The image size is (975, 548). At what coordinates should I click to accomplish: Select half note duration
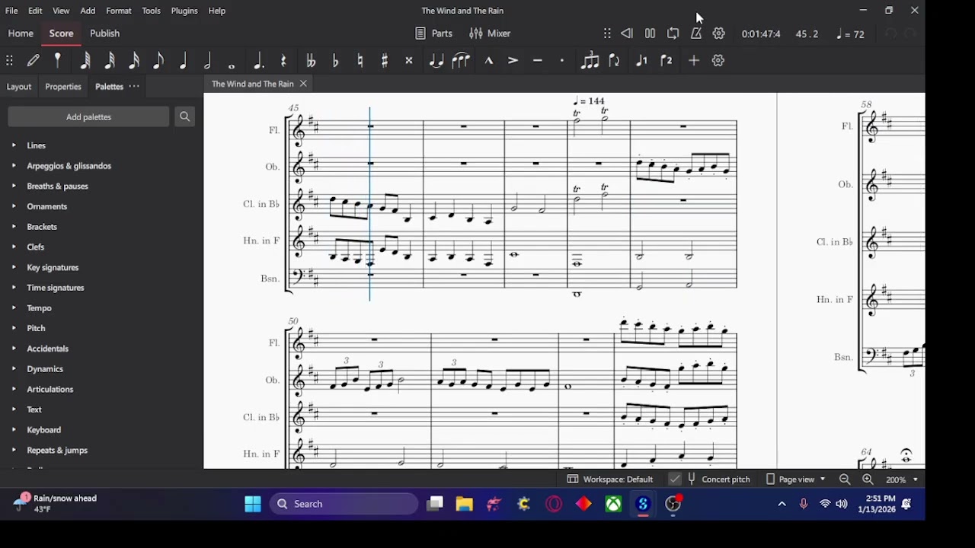207,60
